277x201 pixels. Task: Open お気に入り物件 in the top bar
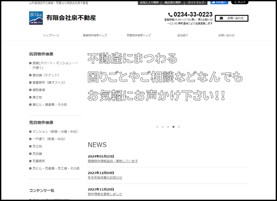click(149, 3)
